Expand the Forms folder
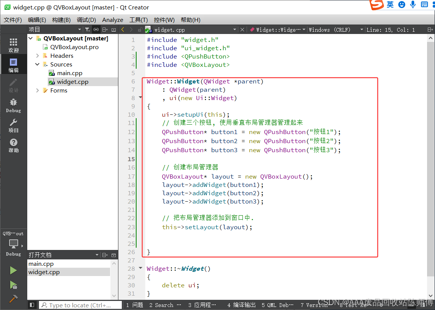Image resolution: width=435 pixels, height=310 pixels. pos(37,90)
